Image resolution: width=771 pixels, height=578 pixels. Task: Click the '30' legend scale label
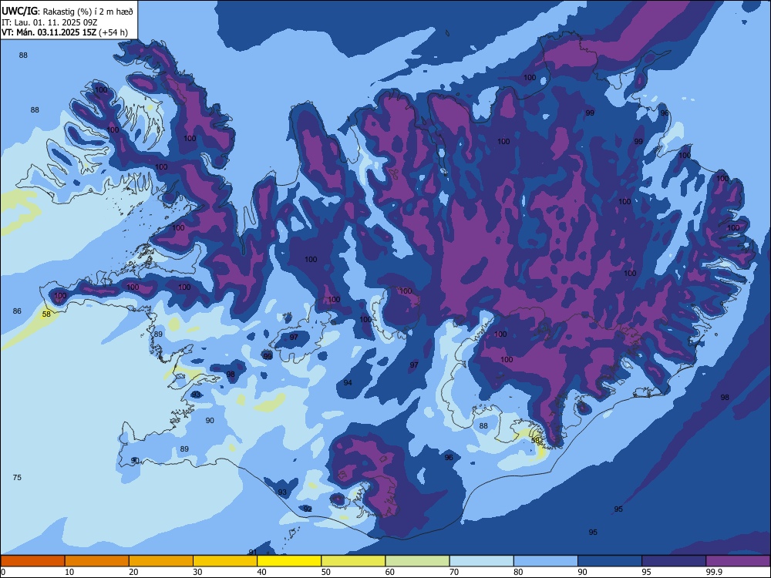(197, 572)
